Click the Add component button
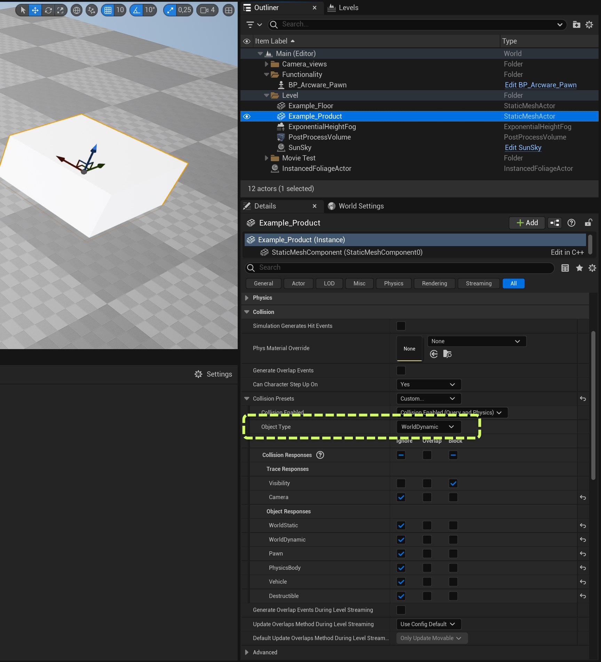Viewport: 601px width, 662px height. [x=527, y=223]
